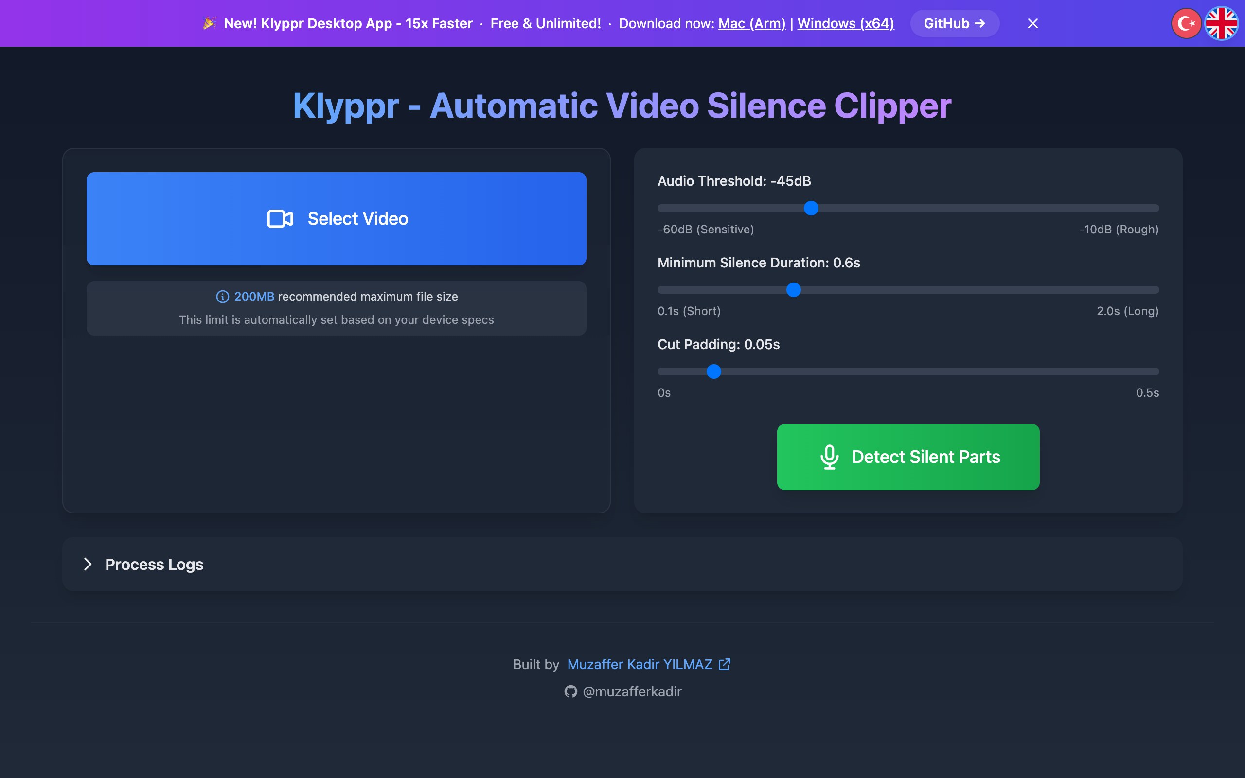Click the 0.1s (Short) label
This screenshot has height=778, width=1245.
point(689,311)
